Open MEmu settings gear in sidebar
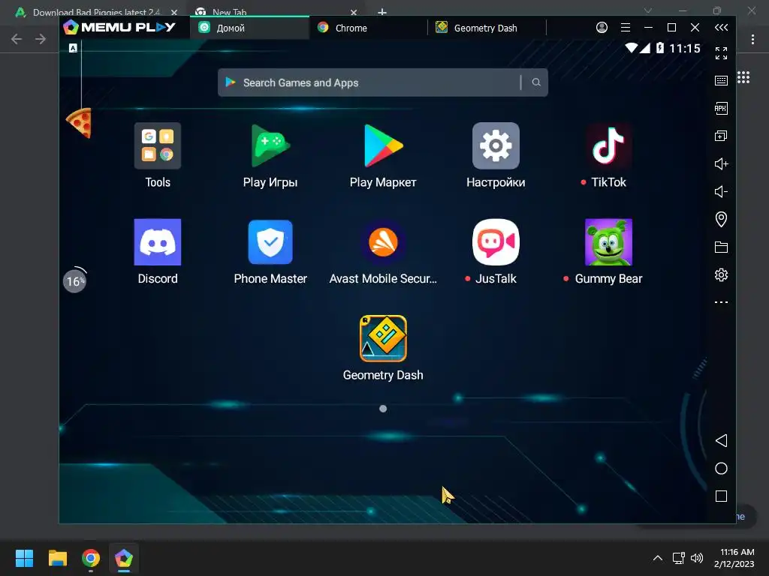The image size is (769, 576). point(721,274)
